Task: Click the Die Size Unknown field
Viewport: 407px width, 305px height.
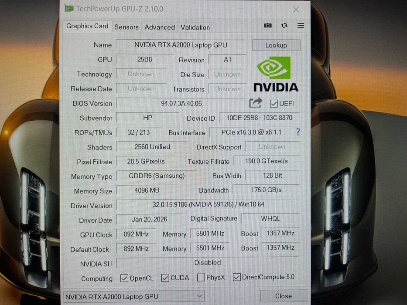Action: (227, 75)
